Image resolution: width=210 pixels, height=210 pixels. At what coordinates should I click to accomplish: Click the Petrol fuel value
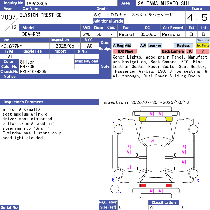click(127, 34)
